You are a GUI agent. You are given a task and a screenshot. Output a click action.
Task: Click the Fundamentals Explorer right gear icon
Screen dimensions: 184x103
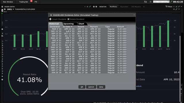click(174, 9)
